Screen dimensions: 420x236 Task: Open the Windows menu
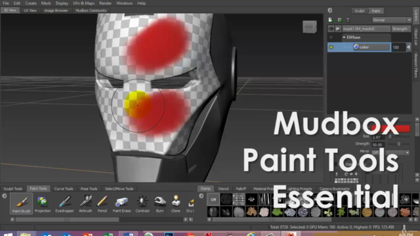click(x=124, y=3)
